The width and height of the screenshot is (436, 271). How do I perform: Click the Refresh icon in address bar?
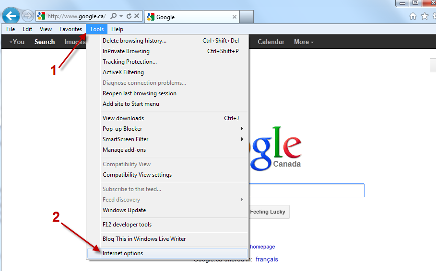click(x=129, y=16)
